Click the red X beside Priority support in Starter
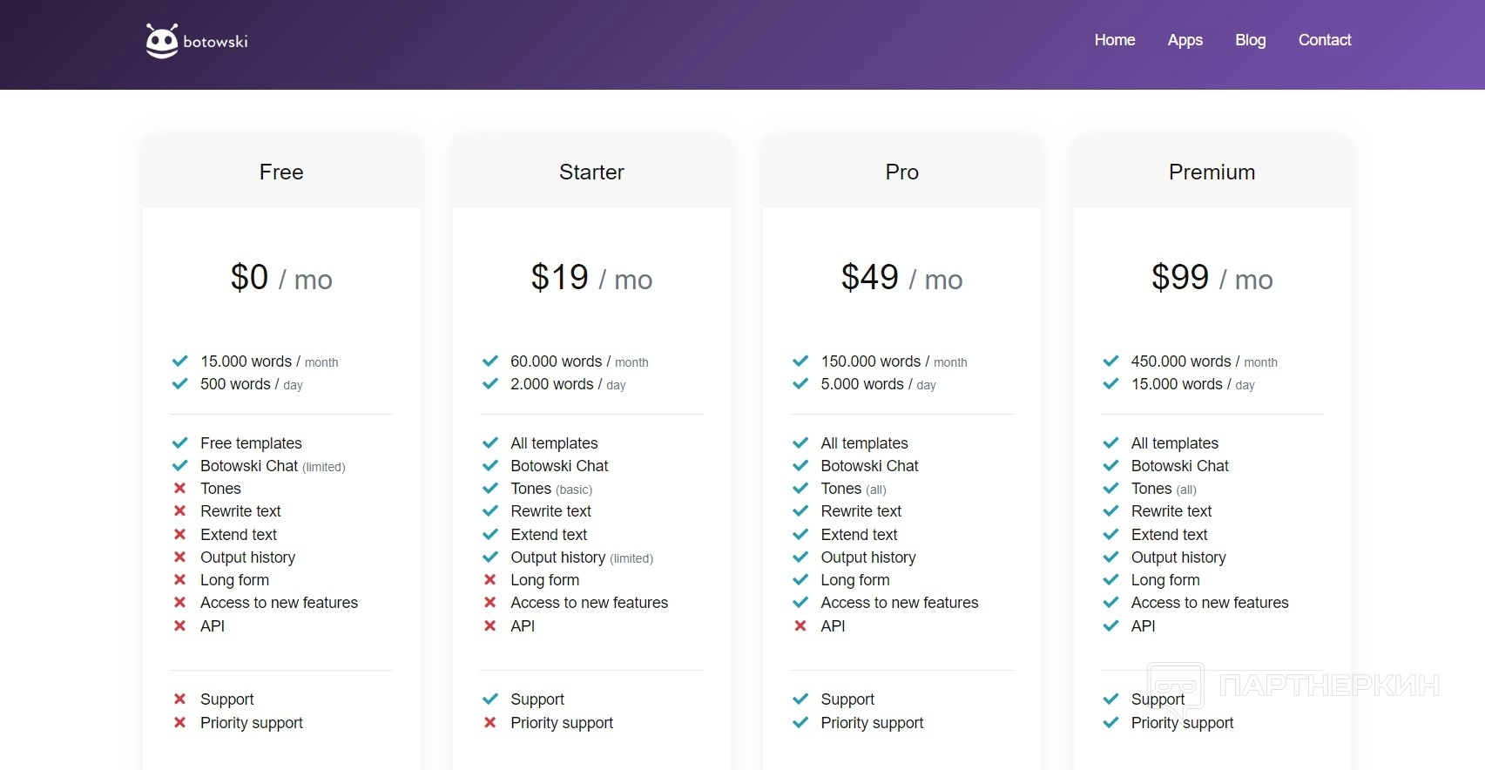1485x770 pixels. point(490,722)
